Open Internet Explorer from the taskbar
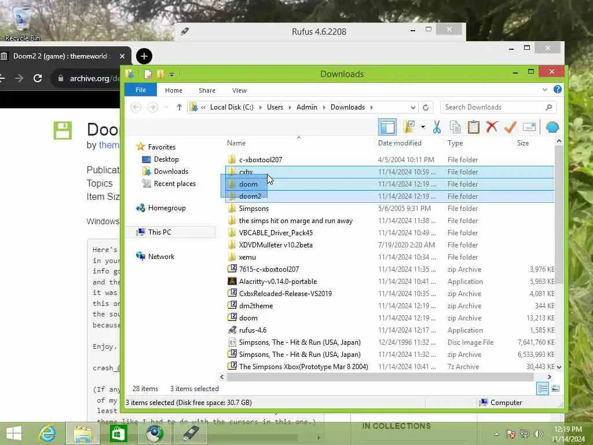Screen dimensions: 593x445 click(47, 433)
